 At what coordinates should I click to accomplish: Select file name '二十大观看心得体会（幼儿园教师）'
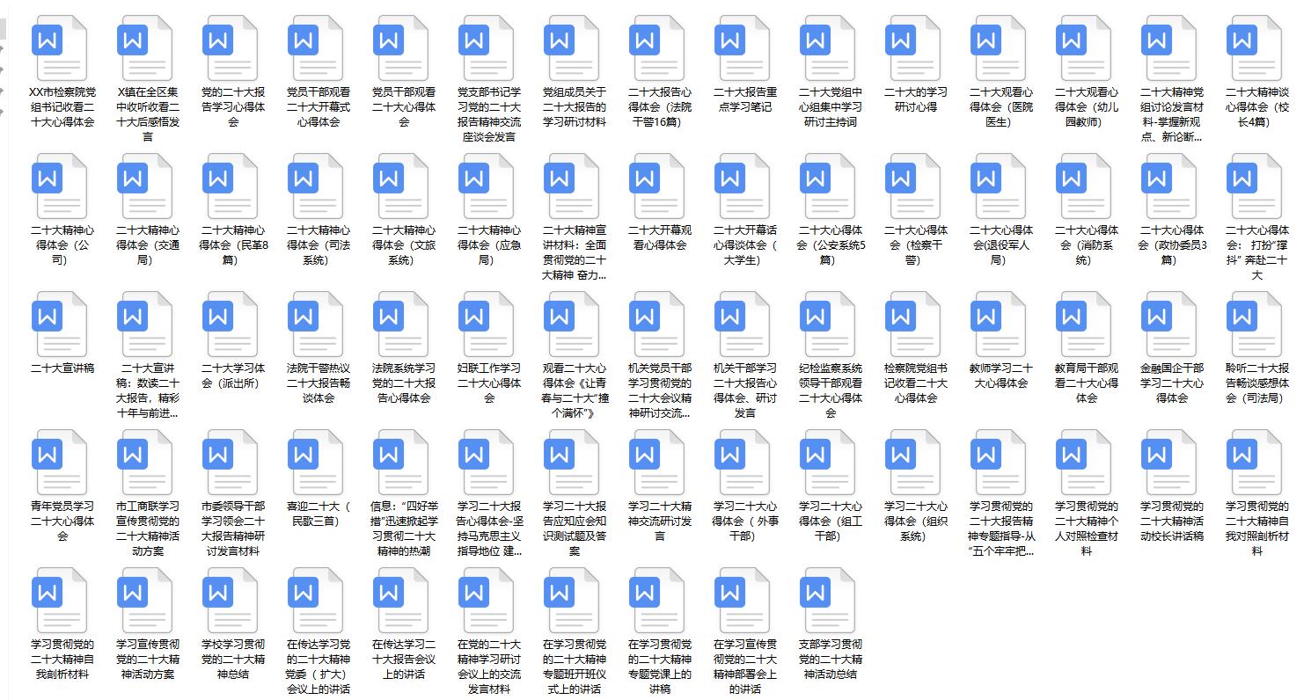(1086, 106)
